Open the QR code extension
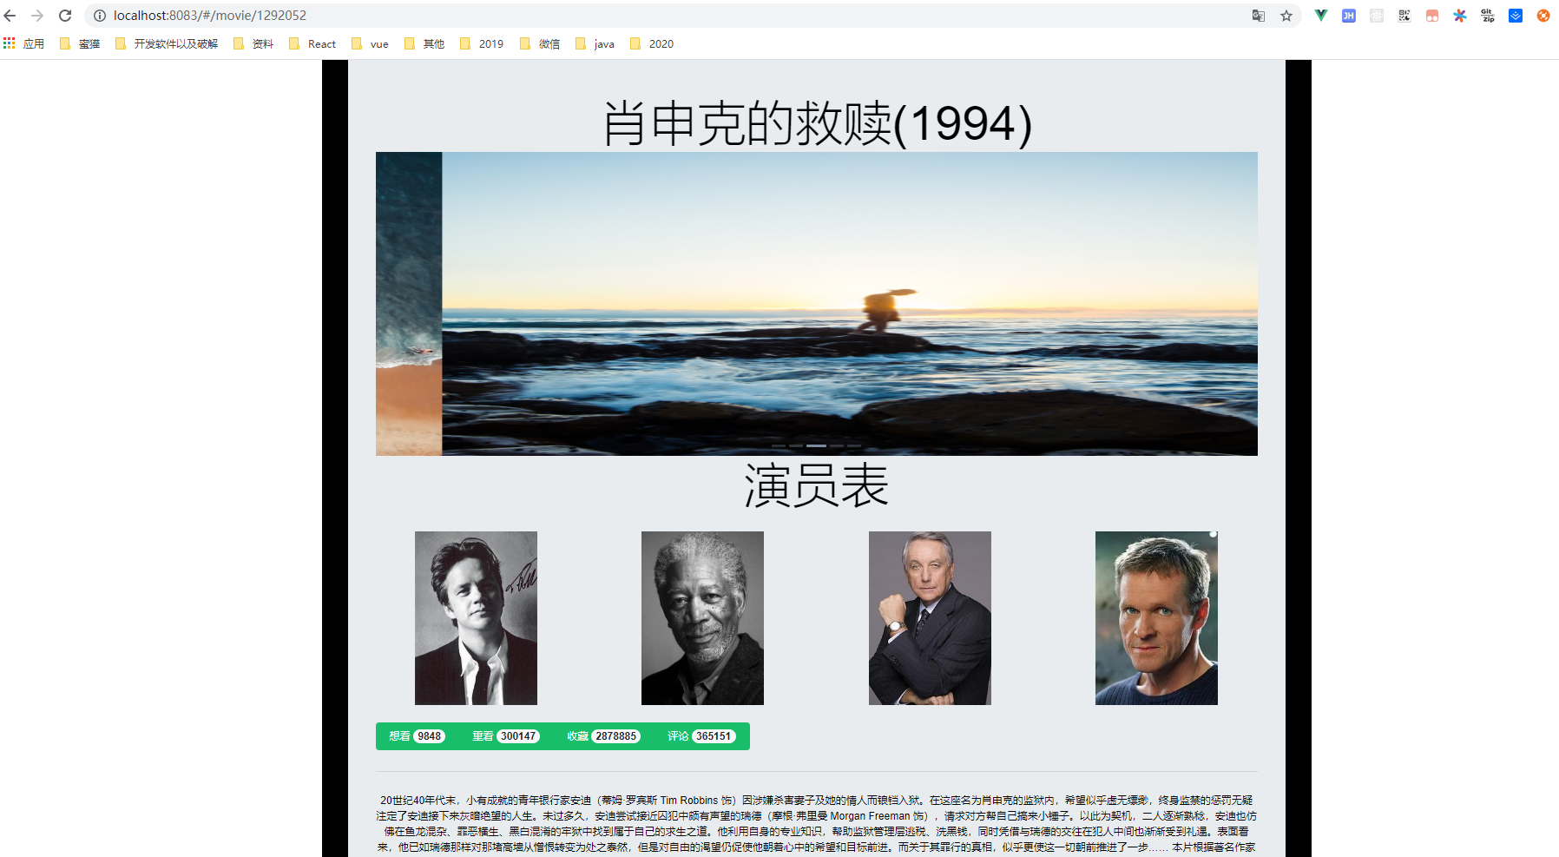1559x857 pixels. 1404,16
